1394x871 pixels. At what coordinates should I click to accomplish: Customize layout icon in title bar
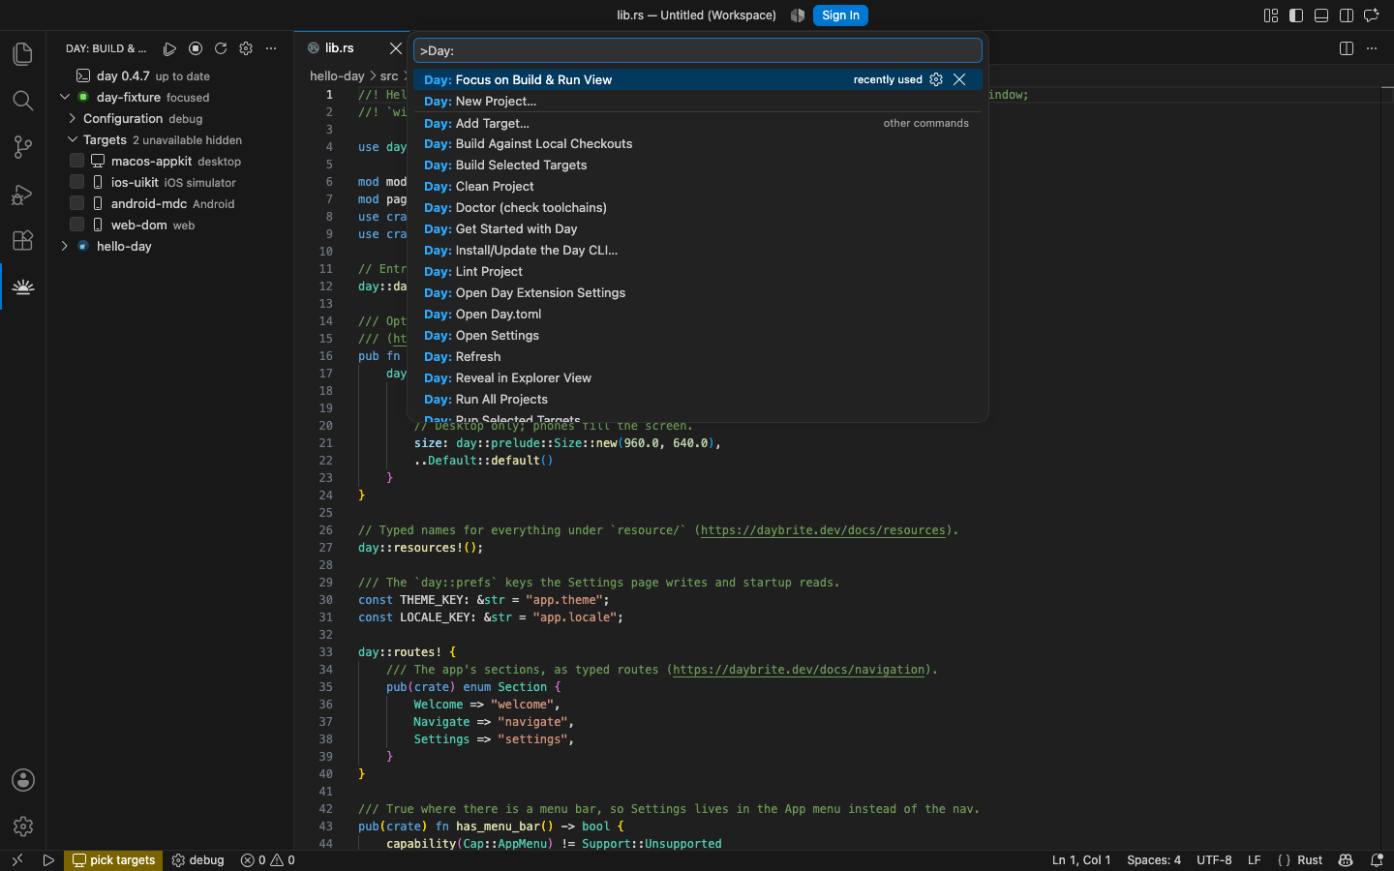tap(1271, 15)
